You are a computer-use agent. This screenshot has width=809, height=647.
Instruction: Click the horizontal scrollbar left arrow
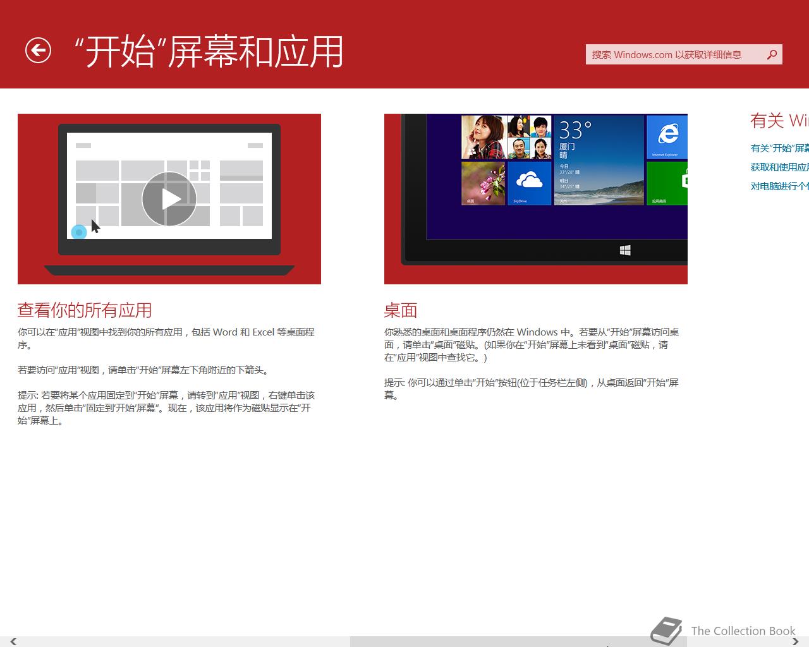coord(13,641)
